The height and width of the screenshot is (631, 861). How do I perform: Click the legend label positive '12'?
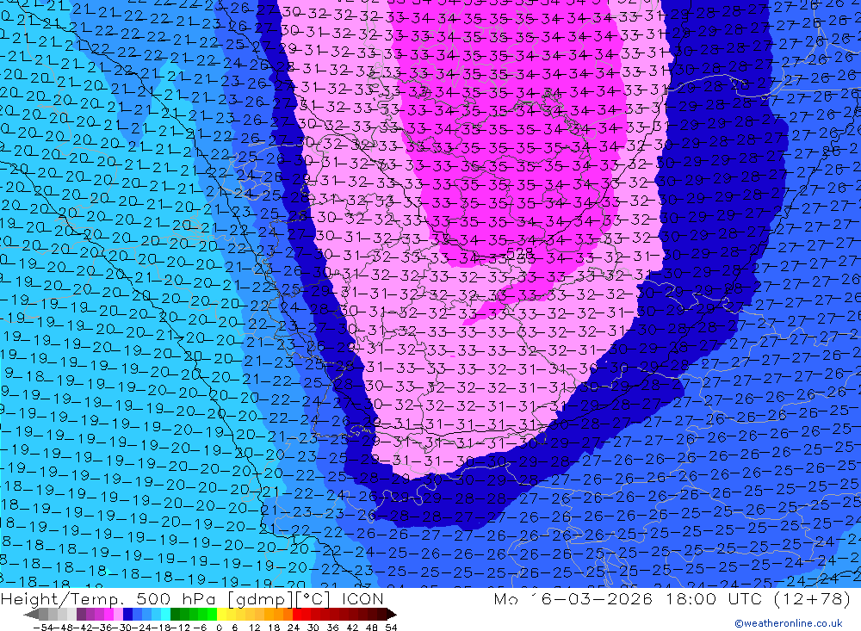pyautogui.click(x=254, y=628)
